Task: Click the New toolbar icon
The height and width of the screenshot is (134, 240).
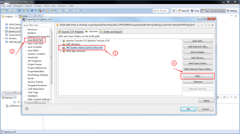Action: (x=3, y=11)
